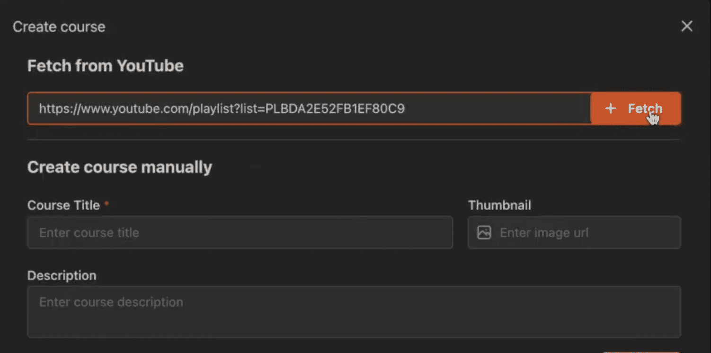Click the image icon in Thumbnail field
Viewport: 711px width, 353px height.
(x=484, y=232)
